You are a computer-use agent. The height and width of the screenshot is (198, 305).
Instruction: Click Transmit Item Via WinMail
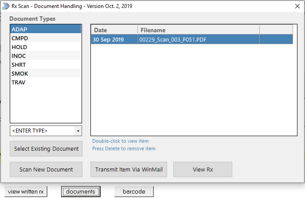click(x=129, y=170)
